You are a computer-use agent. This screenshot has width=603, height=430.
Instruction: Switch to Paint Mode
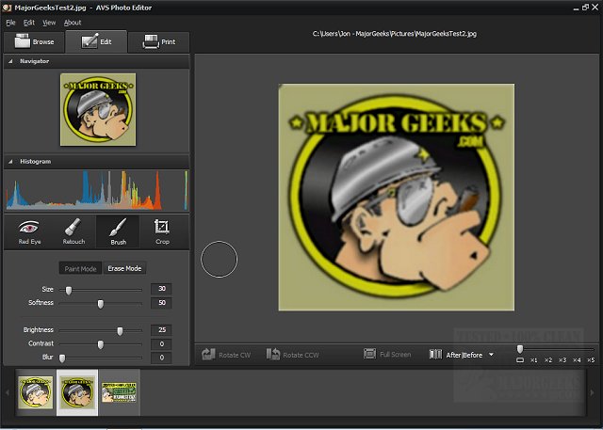(81, 268)
